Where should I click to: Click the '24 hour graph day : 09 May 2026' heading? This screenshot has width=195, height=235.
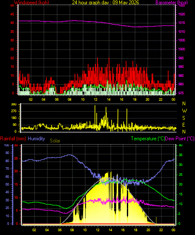[x=106, y=3]
